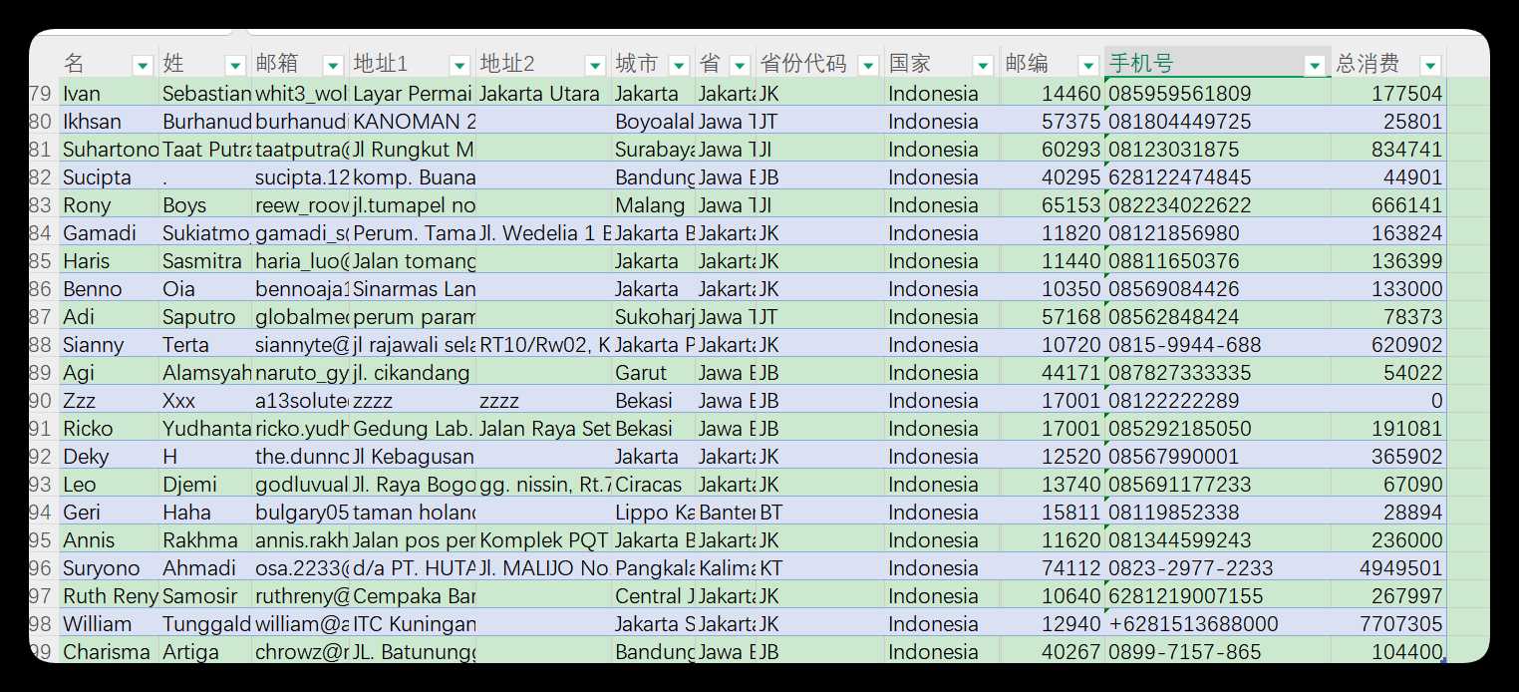Open filter dropdown for 城市 column
This screenshot has width=1519, height=692.
point(679,66)
